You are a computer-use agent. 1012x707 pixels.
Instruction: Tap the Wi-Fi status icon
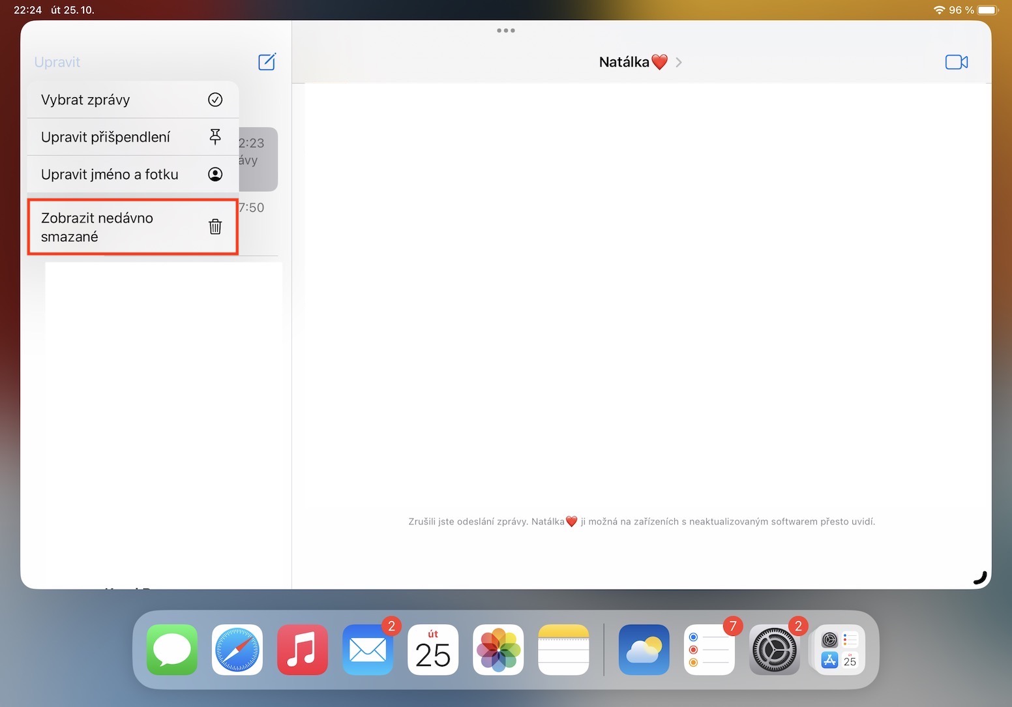939,10
